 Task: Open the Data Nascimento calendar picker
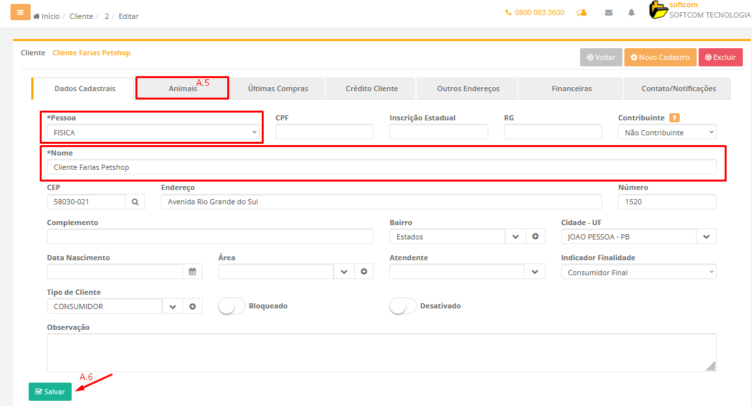pyautogui.click(x=192, y=272)
